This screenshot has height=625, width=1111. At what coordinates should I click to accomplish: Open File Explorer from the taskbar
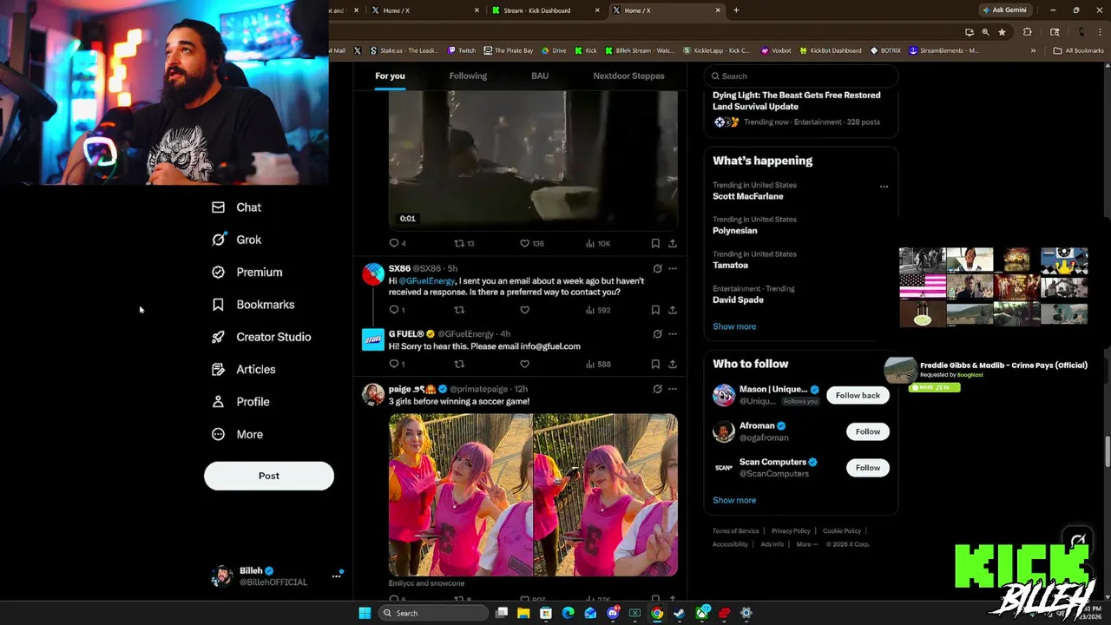pos(523,613)
